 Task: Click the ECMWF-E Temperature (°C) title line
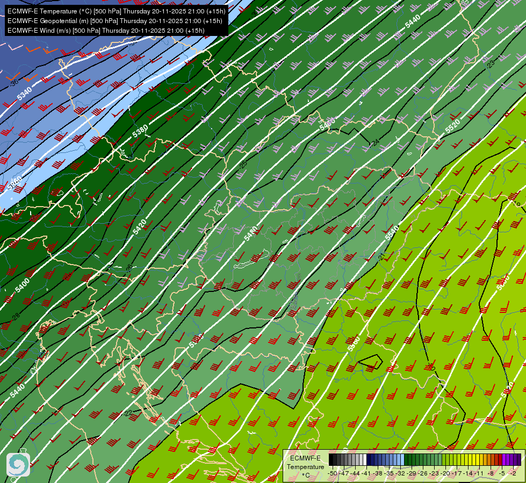pyautogui.click(x=117, y=11)
